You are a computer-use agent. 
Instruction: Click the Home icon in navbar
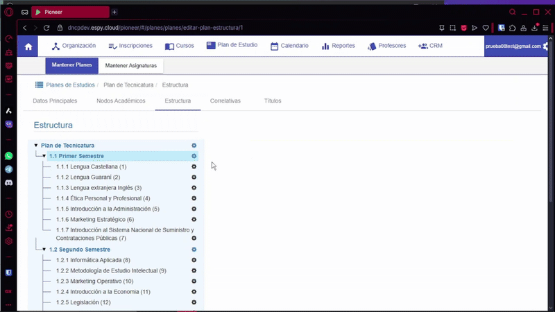coord(28,46)
